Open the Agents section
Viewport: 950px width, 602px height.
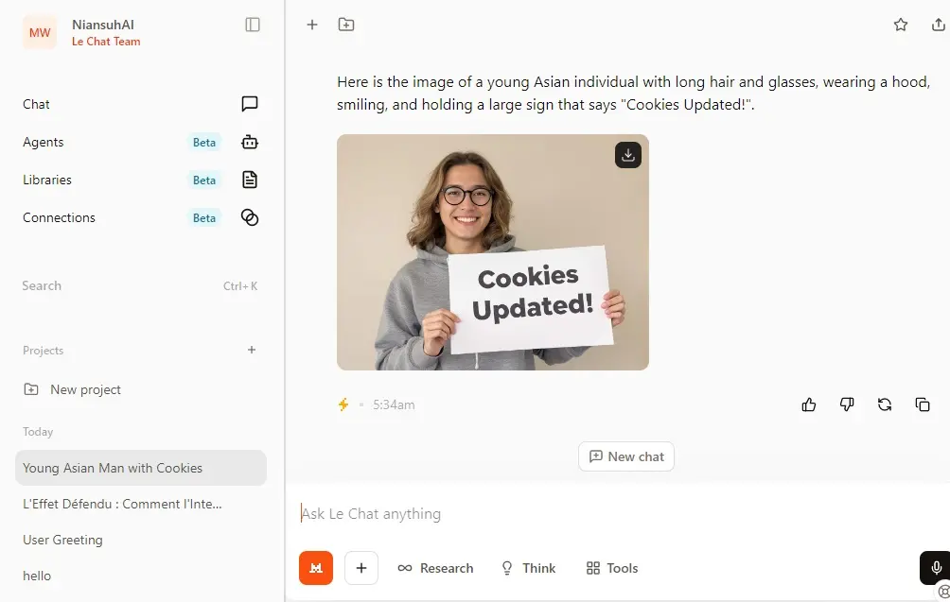point(141,142)
